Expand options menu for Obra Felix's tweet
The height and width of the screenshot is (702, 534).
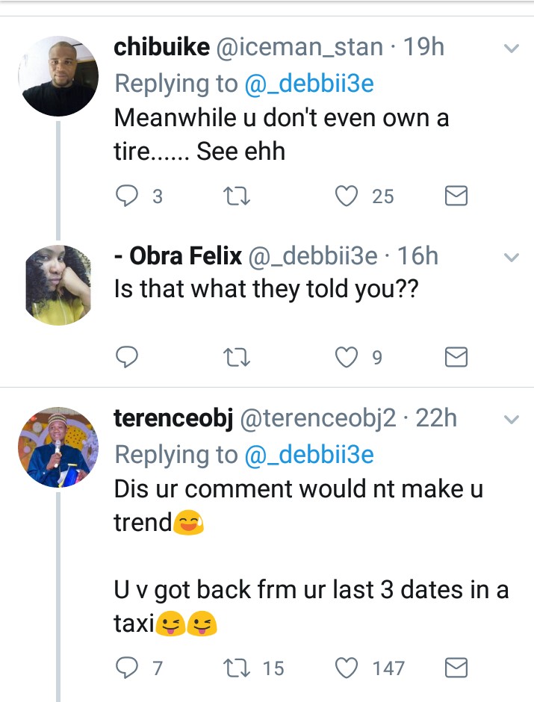point(512,258)
